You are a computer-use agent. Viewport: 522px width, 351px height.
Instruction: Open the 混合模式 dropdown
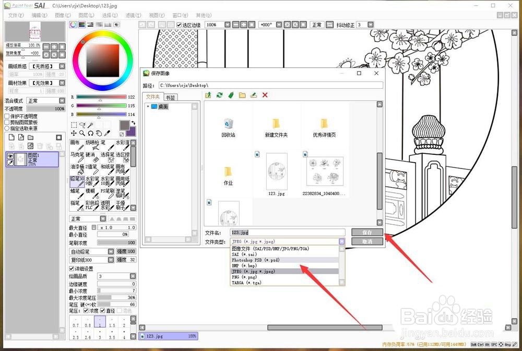[62, 101]
